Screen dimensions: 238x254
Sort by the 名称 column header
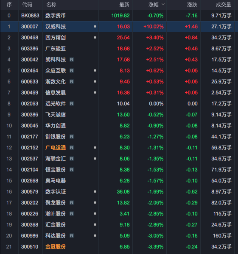pos(51,5)
